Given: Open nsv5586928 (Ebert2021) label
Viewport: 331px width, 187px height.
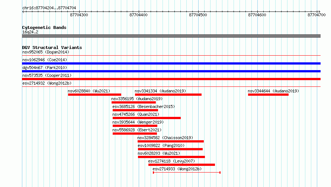Looking at the screenshot, I should (137, 130).
